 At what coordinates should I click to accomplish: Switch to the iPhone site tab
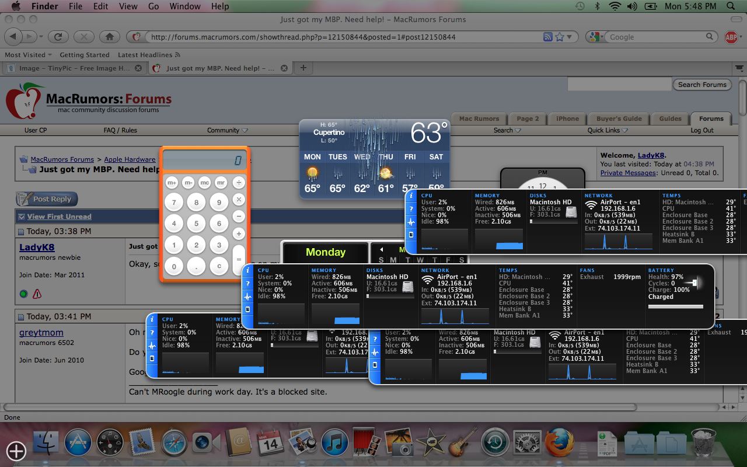[567, 118]
